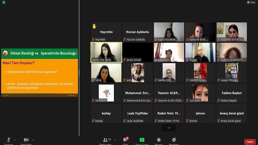The height and width of the screenshot is (145, 258).
Task: Expand video options arrow beside Start Video
Action: click(x=33, y=140)
